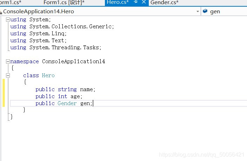Screen dimensions: 247x161
Task: Open the Gender.cs tab
Action: coord(164,2)
